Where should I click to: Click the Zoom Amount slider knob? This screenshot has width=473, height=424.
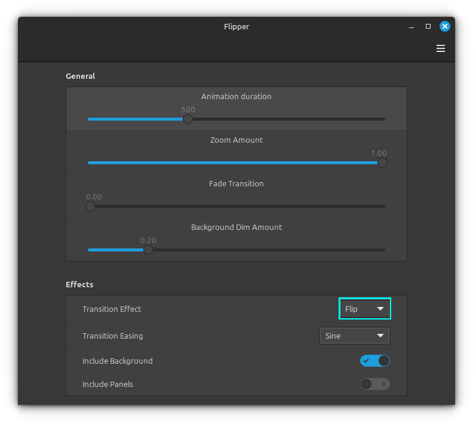[x=382, y=163]
